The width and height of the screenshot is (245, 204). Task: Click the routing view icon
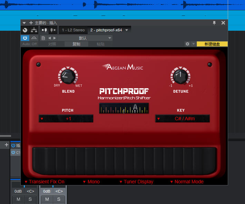(x=34, y=30)
